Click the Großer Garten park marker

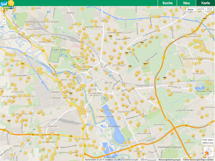(59, 47)
